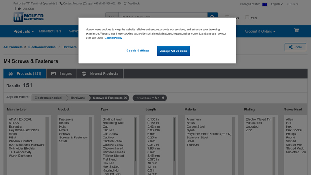The width and height of the screenshot is (311, 175).
Task: Go to Hardware breadcrumb link
Action: tap(70, 47)
